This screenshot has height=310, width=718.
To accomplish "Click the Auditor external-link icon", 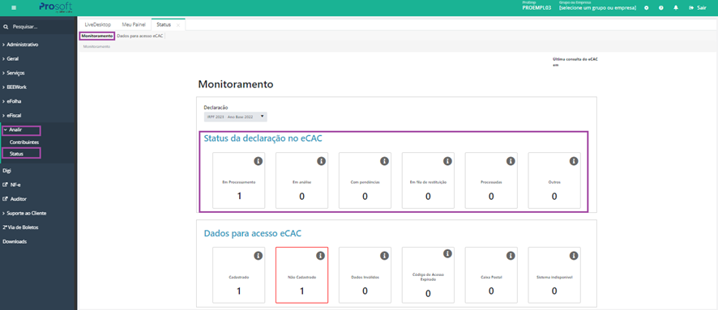I will tap(5, 199).
